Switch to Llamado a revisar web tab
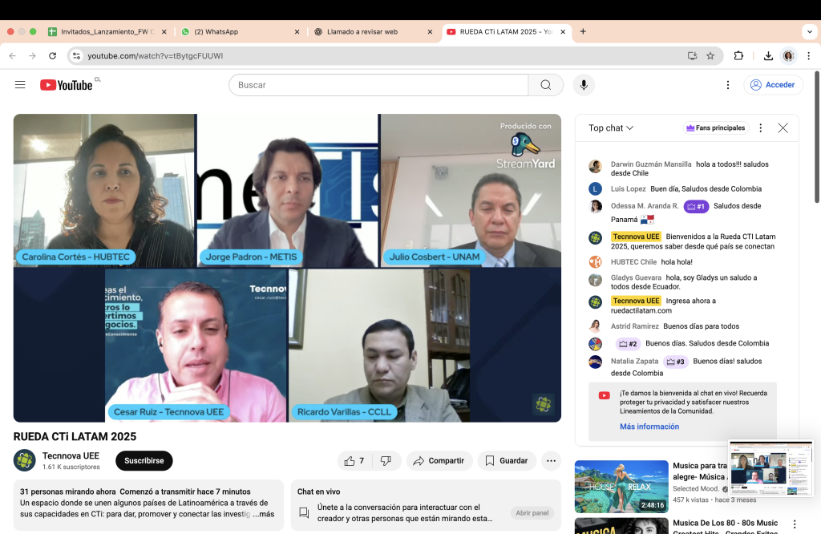Viewport: 821px width, 534px height. pyautogui.click(x=369, y=32)
